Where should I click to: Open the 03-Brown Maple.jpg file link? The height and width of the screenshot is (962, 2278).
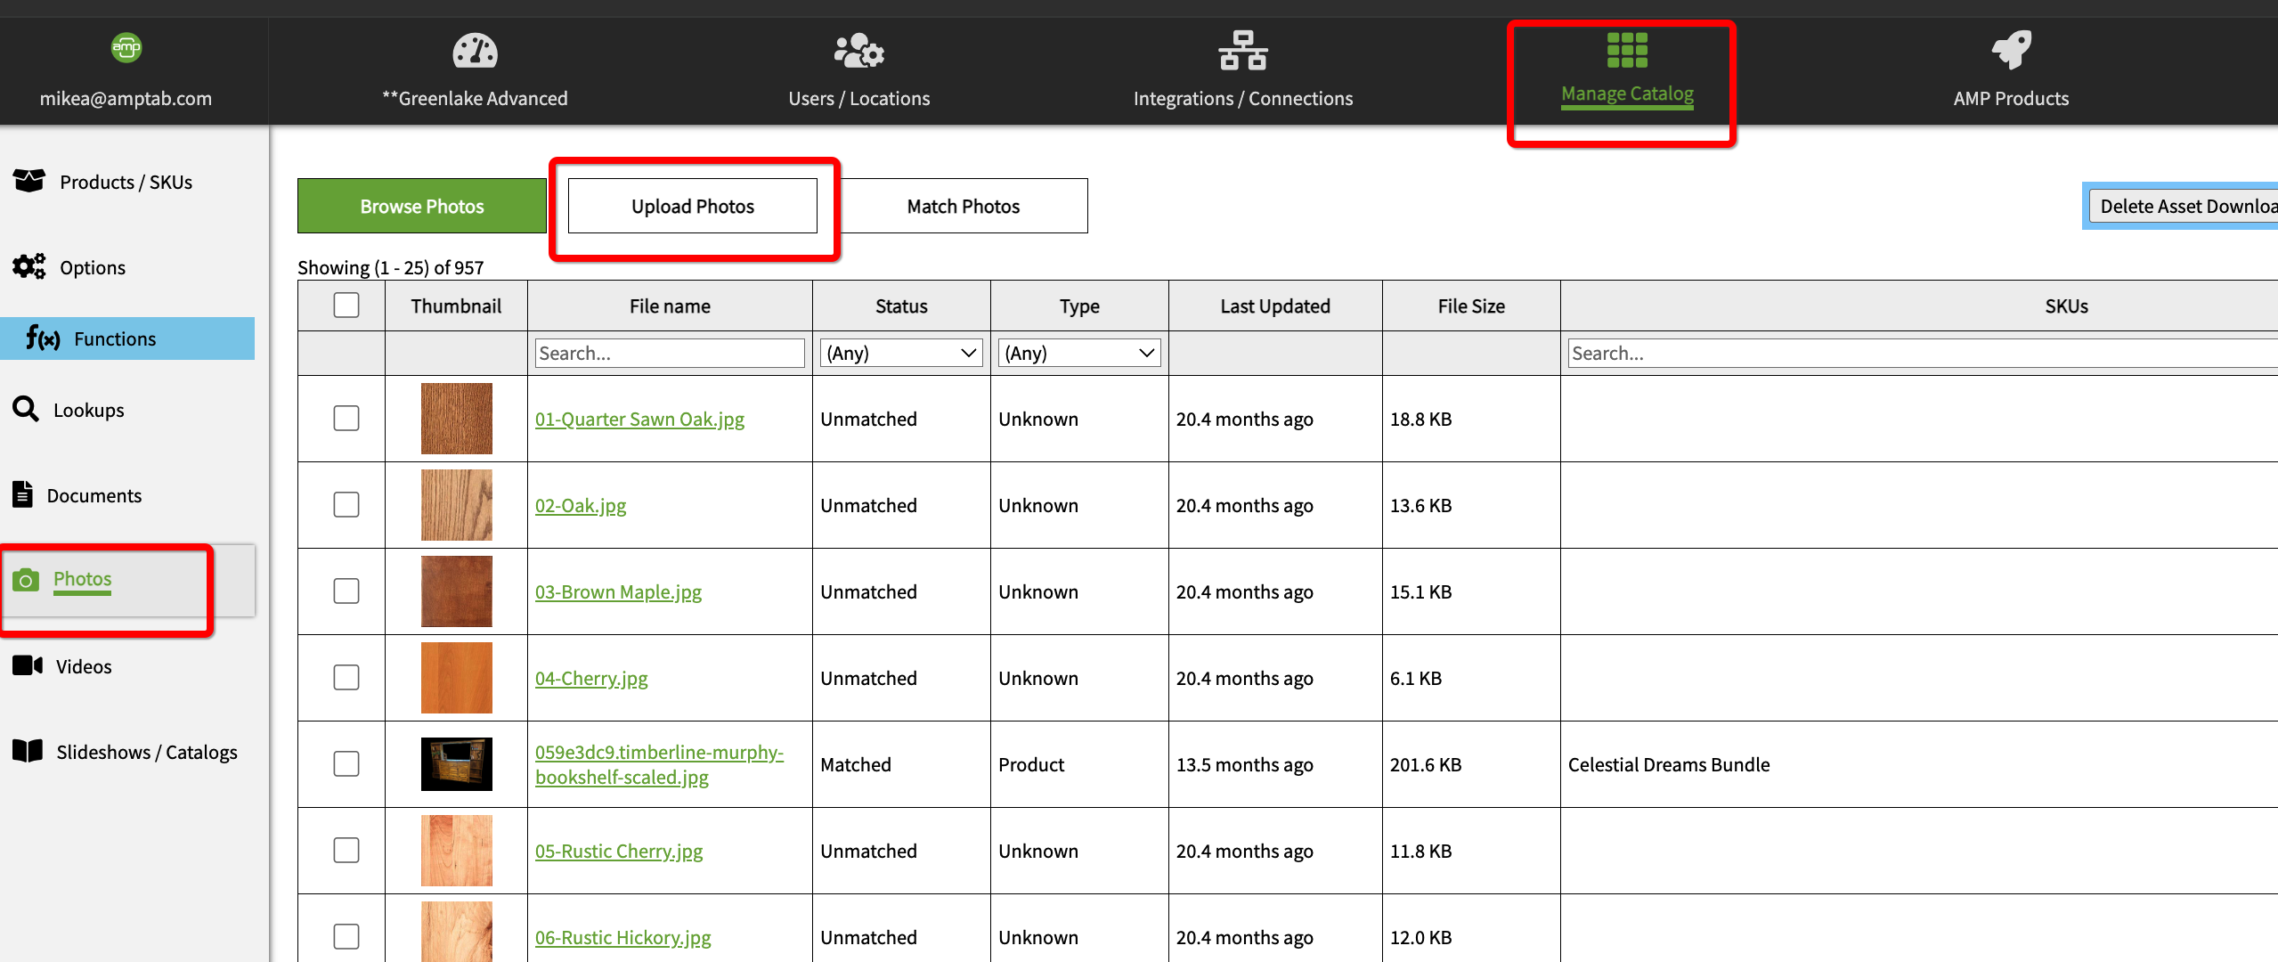(618, 592)
